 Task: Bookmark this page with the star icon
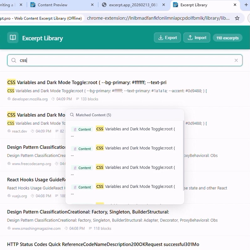[237, 18]
